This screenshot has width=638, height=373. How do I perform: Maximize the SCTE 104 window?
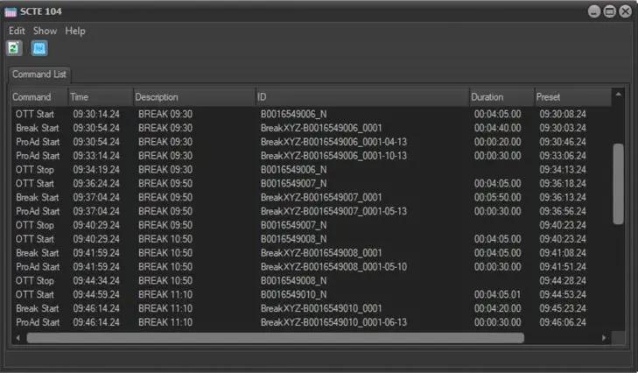coord(609,11)
